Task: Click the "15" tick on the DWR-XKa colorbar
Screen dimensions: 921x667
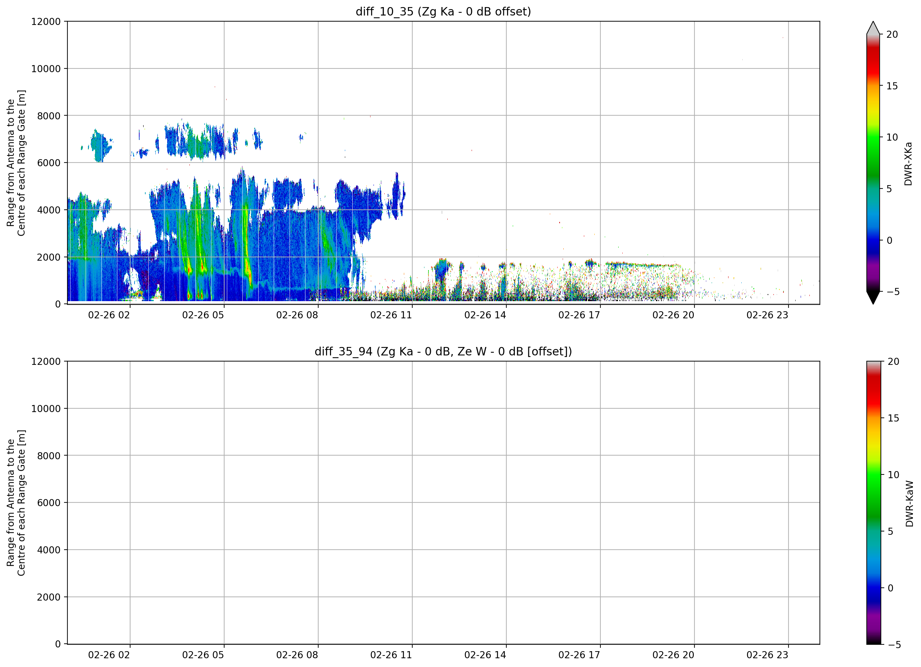Action: pos(892,86)
